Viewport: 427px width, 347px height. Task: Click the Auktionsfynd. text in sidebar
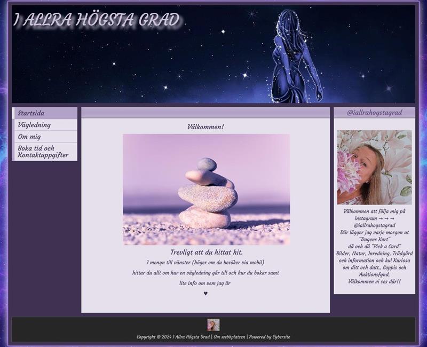375,274
